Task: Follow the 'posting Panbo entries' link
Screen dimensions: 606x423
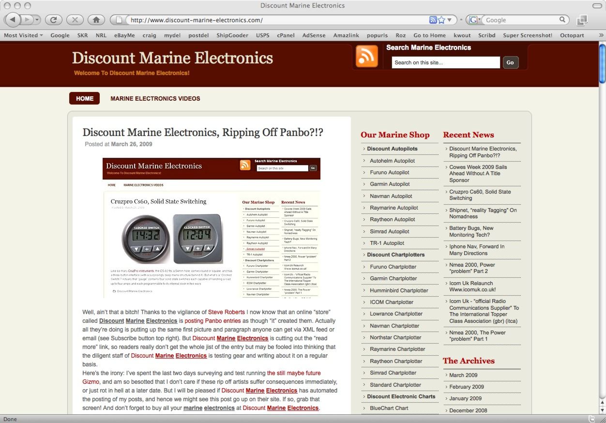Action: (212, 321)
